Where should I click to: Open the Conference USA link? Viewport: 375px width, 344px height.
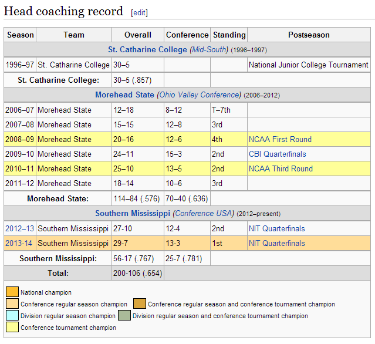pyautogui.click(x=203, y=213)
